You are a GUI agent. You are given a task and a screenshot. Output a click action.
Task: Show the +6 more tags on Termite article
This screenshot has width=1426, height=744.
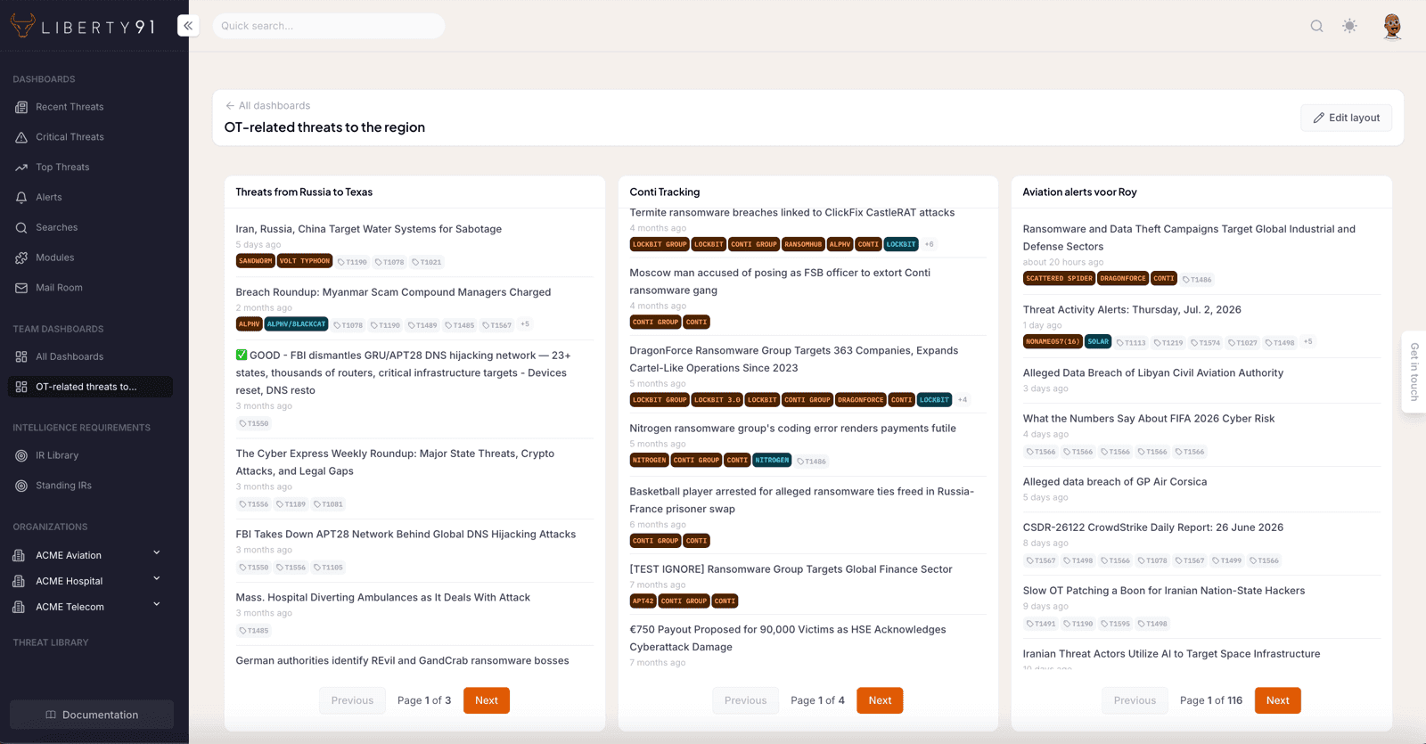930,244
